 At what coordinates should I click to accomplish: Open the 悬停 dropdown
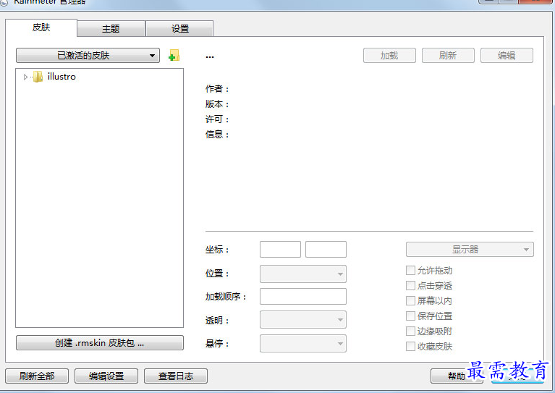(303, 344)
